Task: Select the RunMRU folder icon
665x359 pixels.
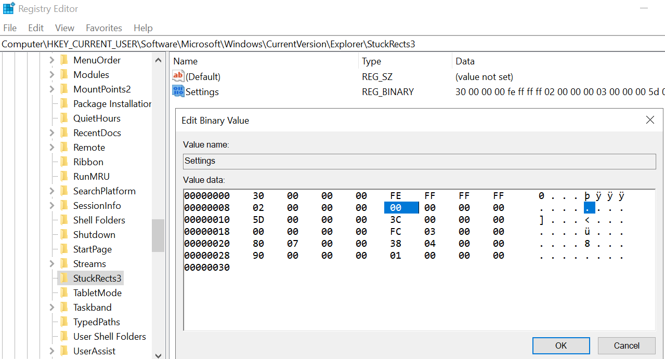Action: 64,177
